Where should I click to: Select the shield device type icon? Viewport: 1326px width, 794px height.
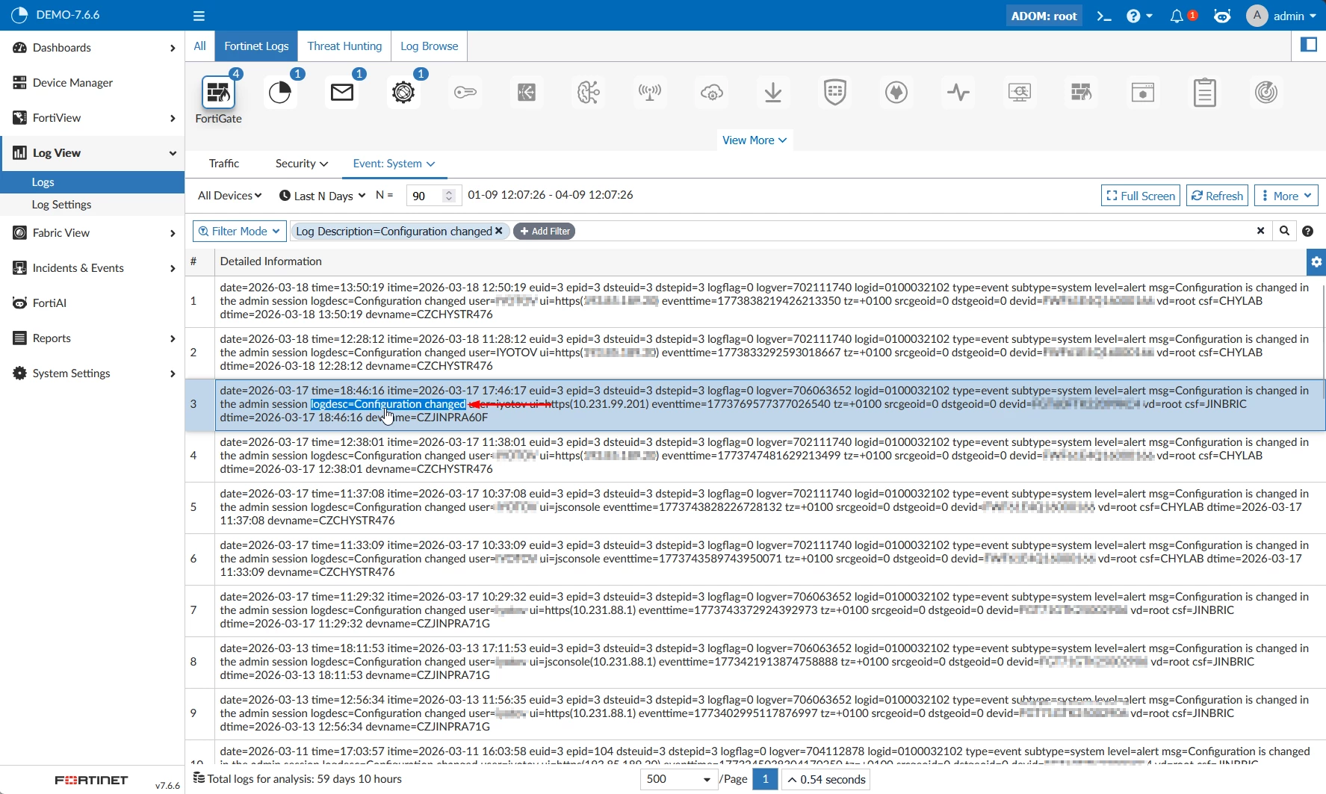(835, 93)
